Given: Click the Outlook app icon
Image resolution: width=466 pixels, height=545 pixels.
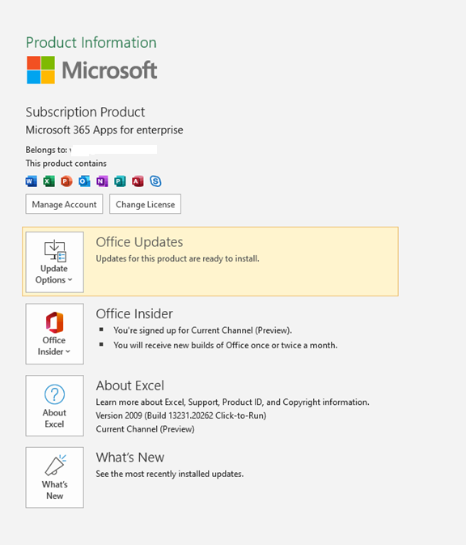Looking at the screenshot, I should point(84,181).
